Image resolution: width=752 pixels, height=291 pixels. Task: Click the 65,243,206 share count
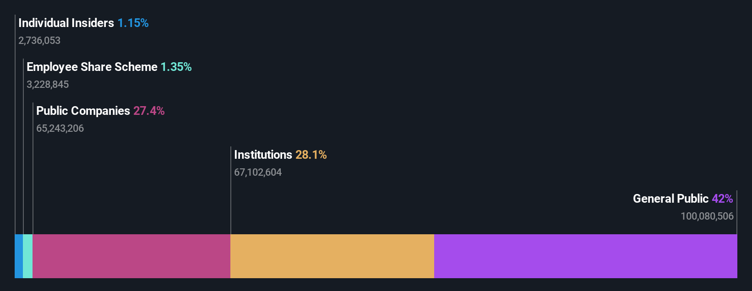click(x=60, y=129)
